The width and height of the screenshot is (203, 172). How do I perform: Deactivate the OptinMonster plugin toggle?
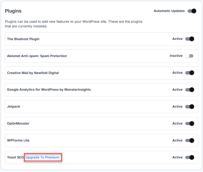(x=190, y=124)
